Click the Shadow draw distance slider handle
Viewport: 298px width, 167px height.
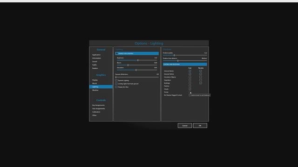click(x=178, y=61)
